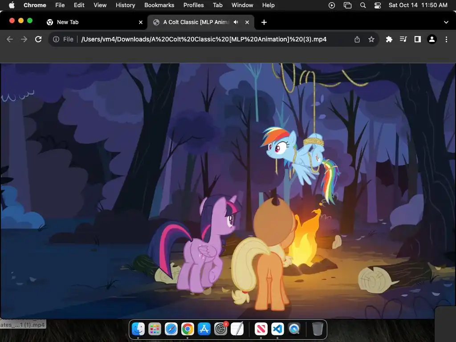Open the Tab menu
456x342 pixels.
(217, 5)
